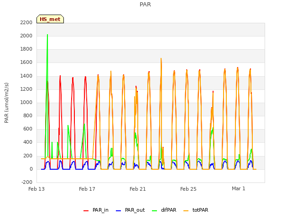Click the PAR chart title
This screenshot has width=292, height=219.
coord(145,5)
